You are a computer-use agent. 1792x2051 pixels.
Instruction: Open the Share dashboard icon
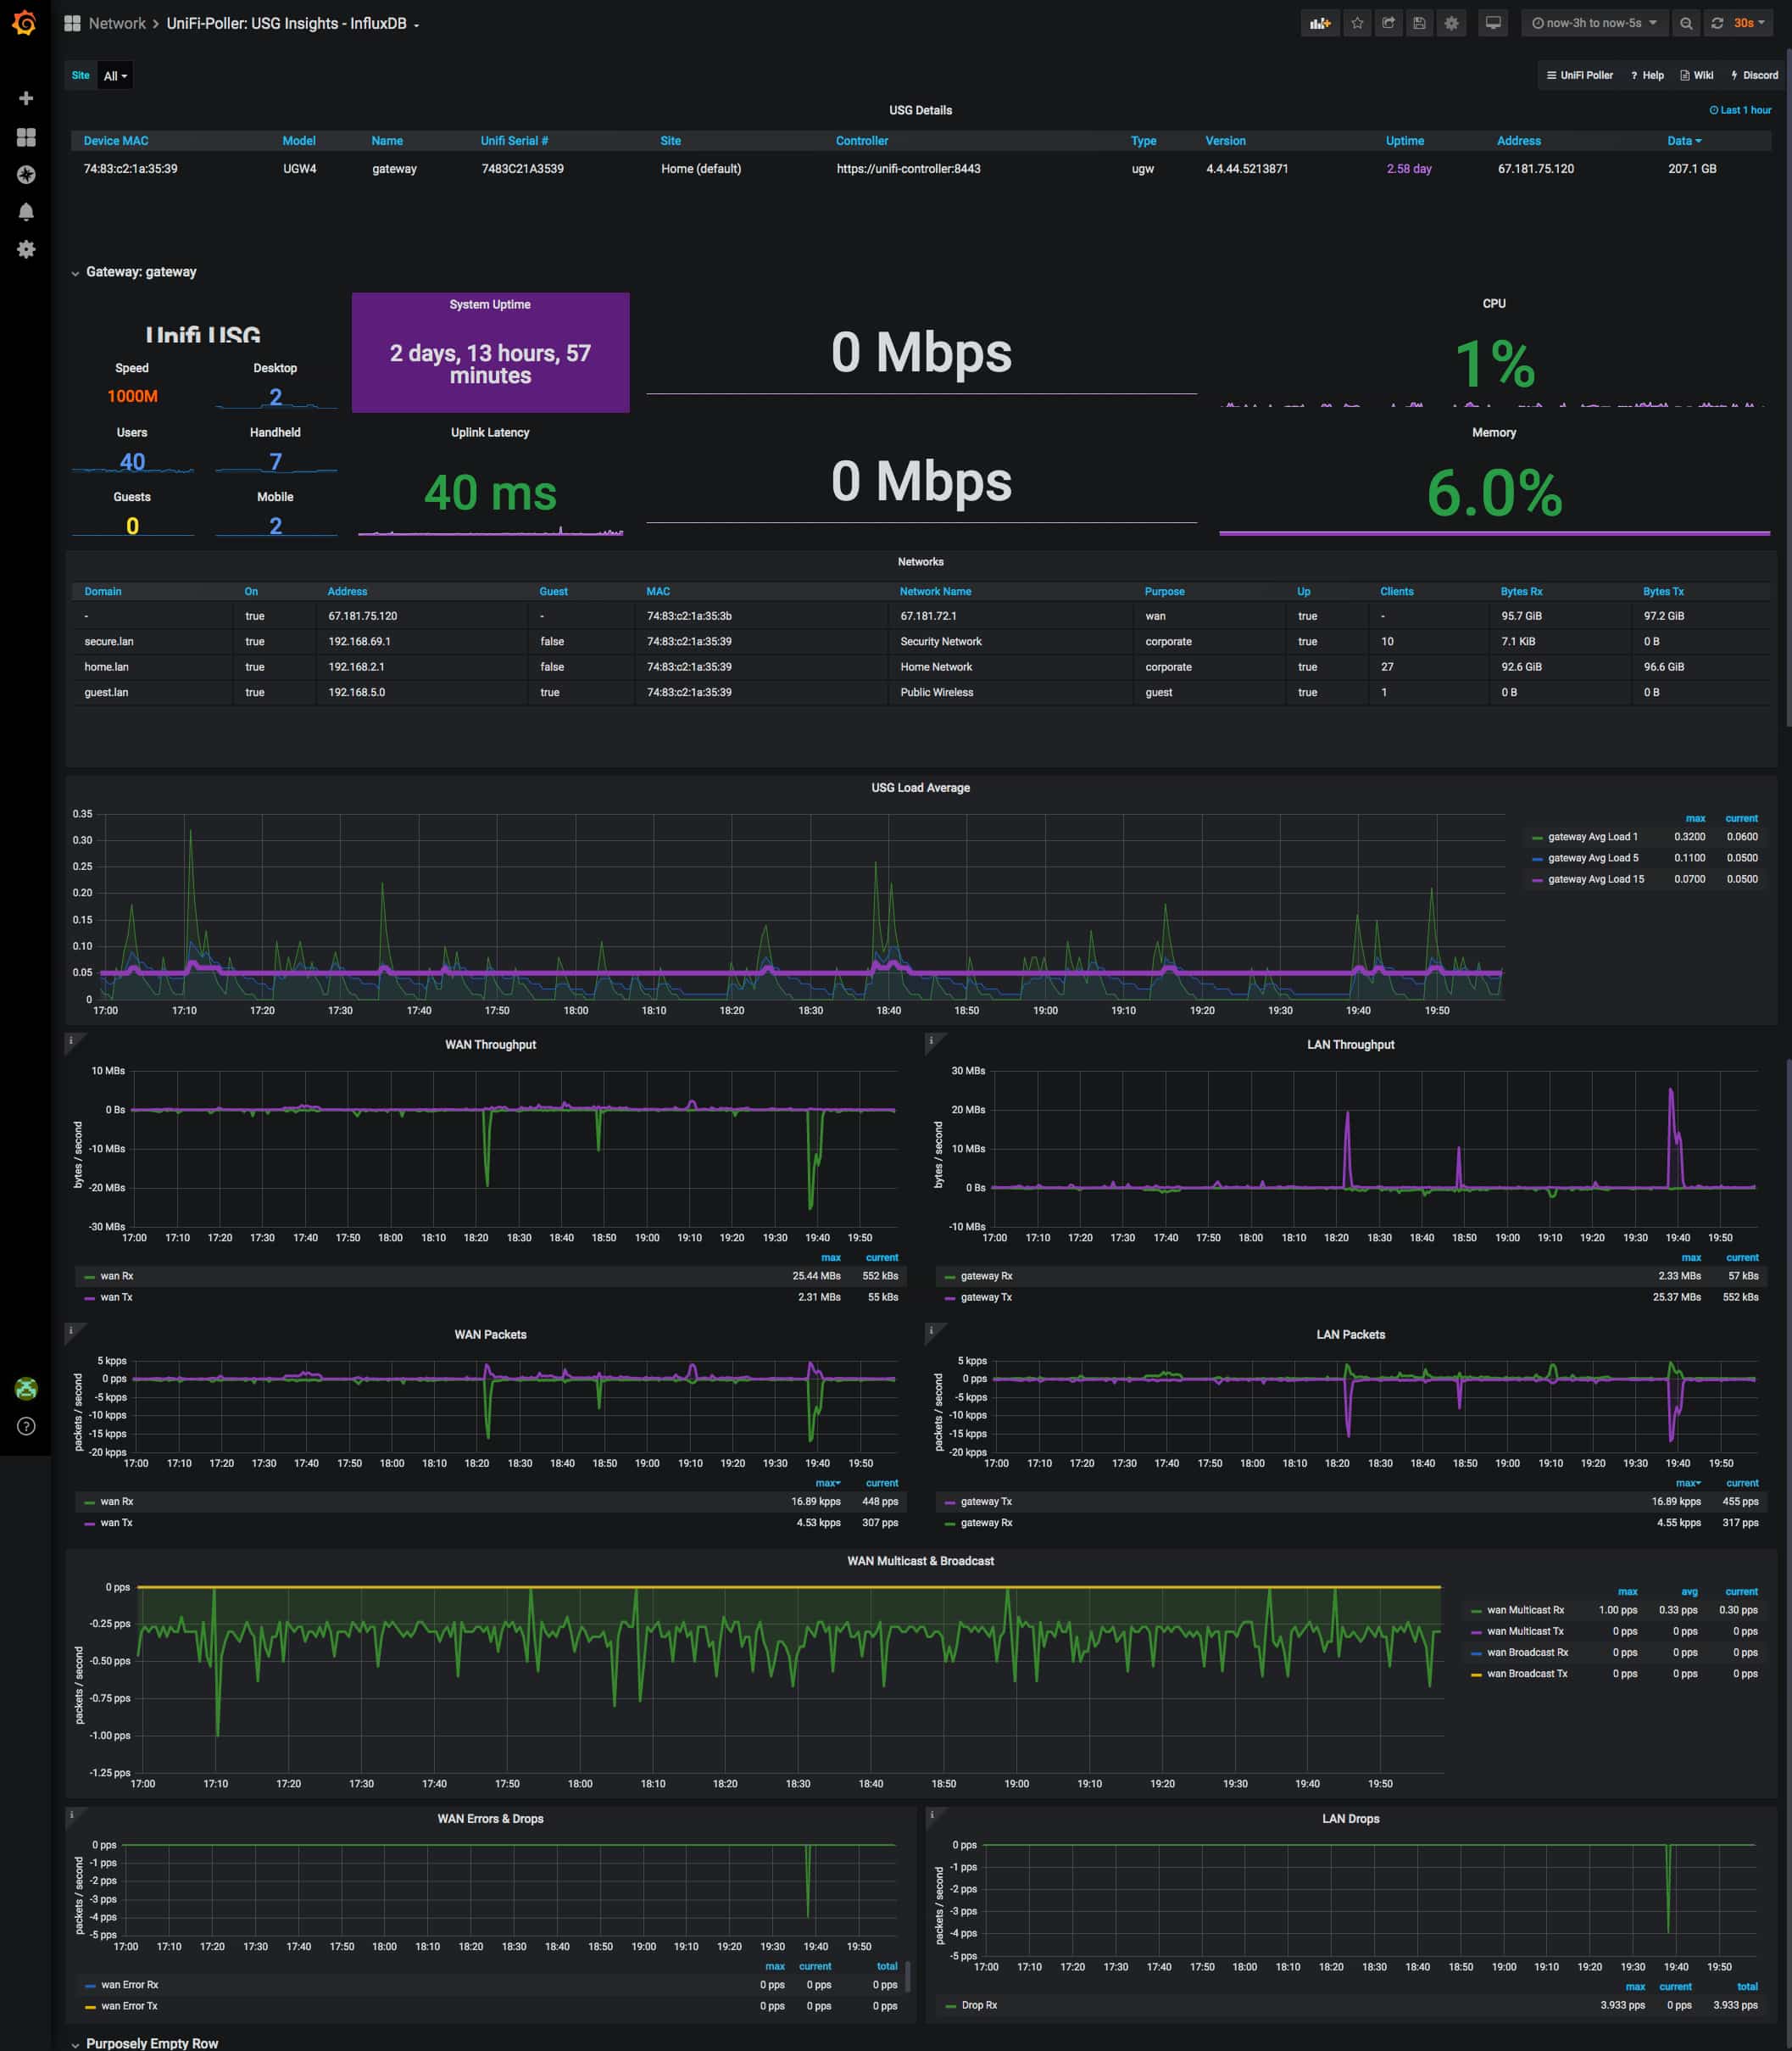click(x=1388, y=23)
